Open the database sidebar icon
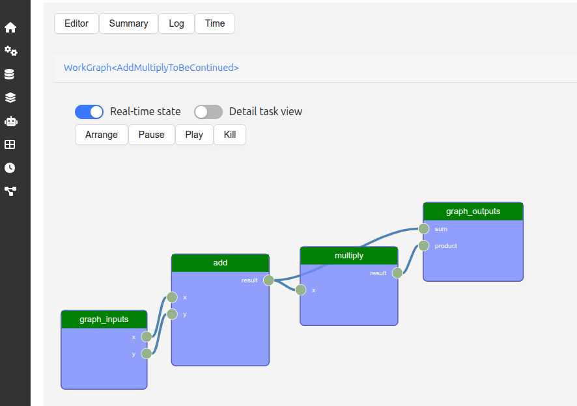The width and height of the screenshot is (577, 406). click(x=9, y=74)
